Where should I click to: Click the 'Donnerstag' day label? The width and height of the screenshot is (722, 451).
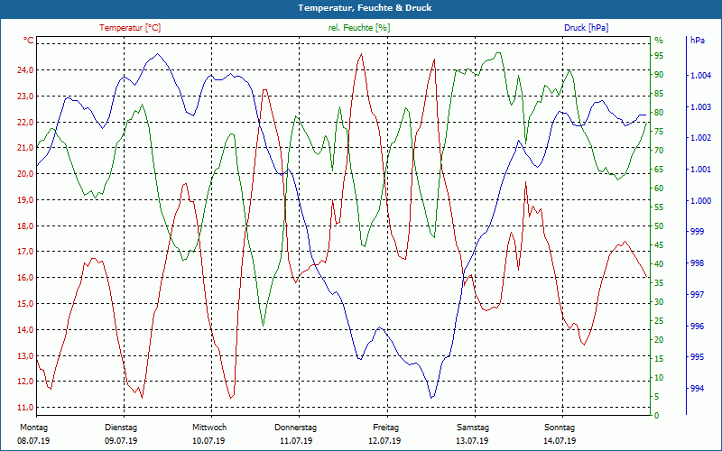tap(296, 428)
